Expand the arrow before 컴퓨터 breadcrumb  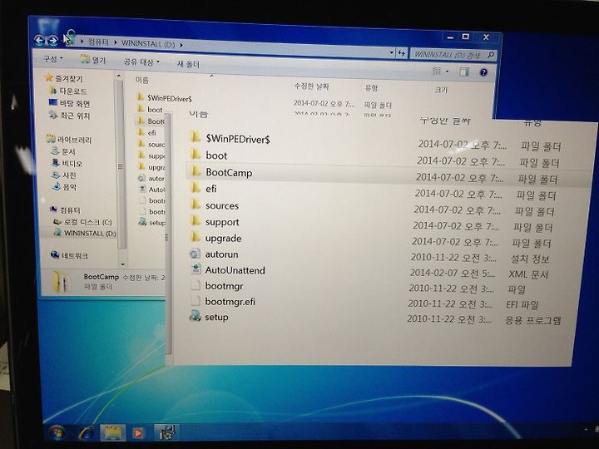point(82,41)
